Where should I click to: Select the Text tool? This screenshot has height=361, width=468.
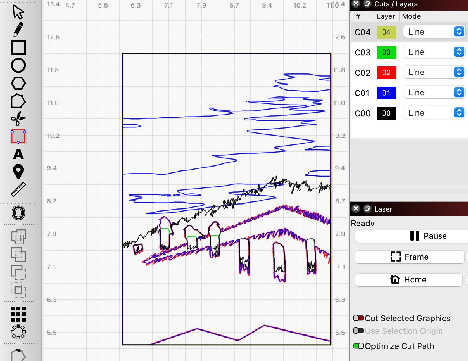pos(18,154)
